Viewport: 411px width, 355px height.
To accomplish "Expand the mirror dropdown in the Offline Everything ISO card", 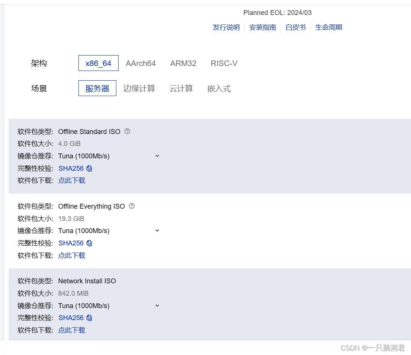I will pyautogui.click(x=157, y=230).
